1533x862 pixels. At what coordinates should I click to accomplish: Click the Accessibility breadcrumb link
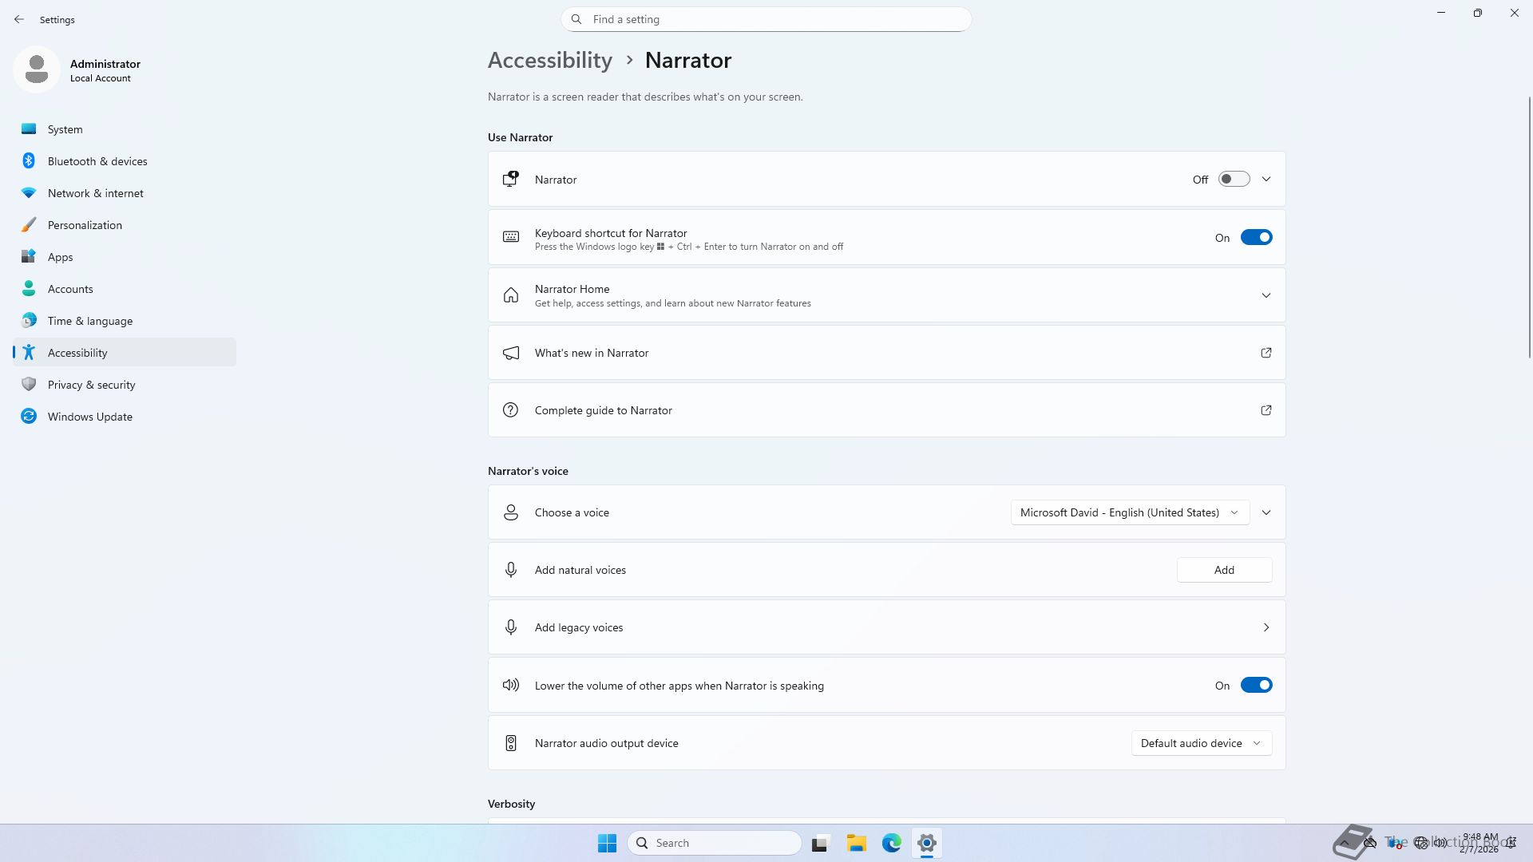click(549, 61)
